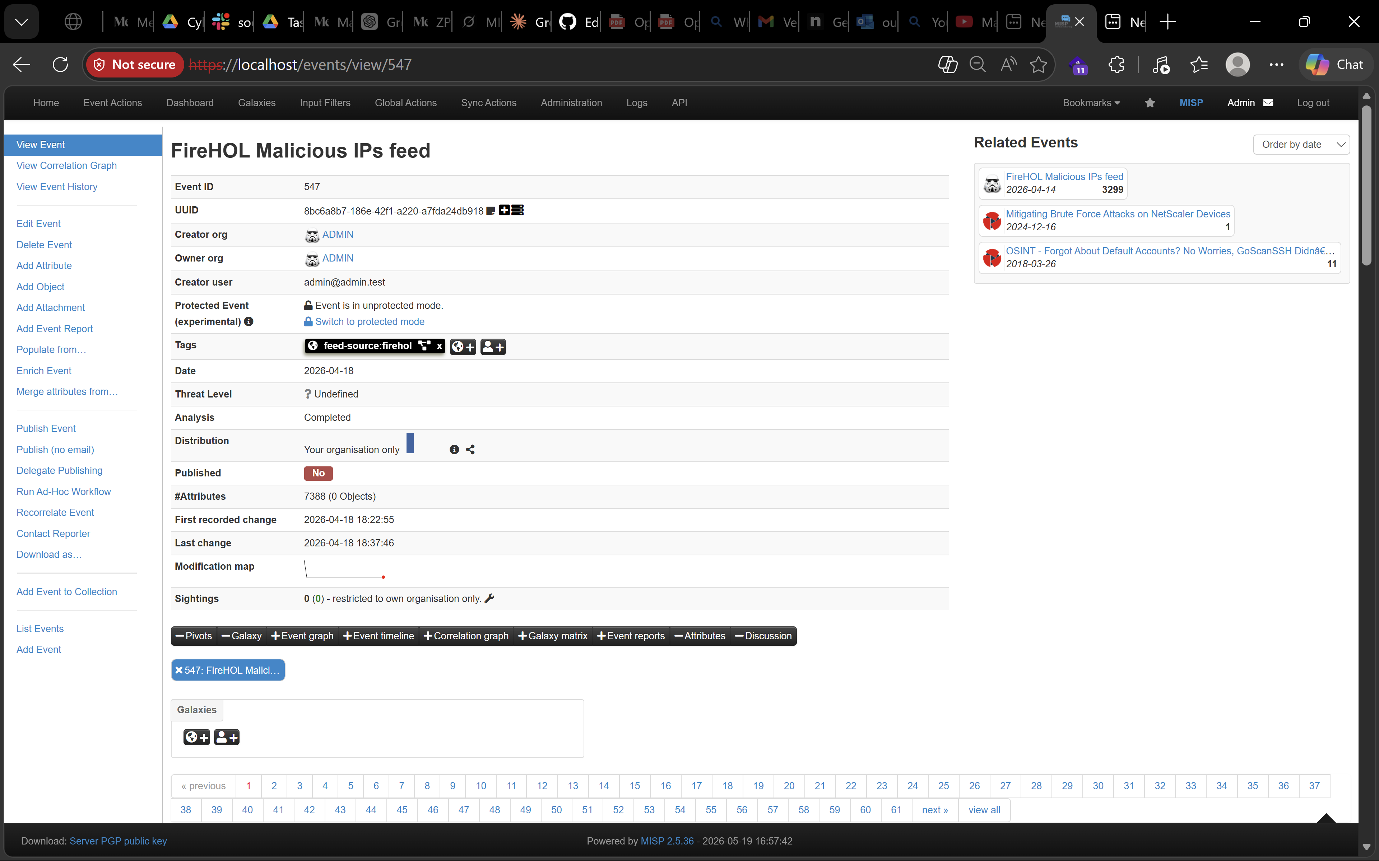Open the Galaxies menu
Screen dimensions: 1379x861
(x=256, y=103)
